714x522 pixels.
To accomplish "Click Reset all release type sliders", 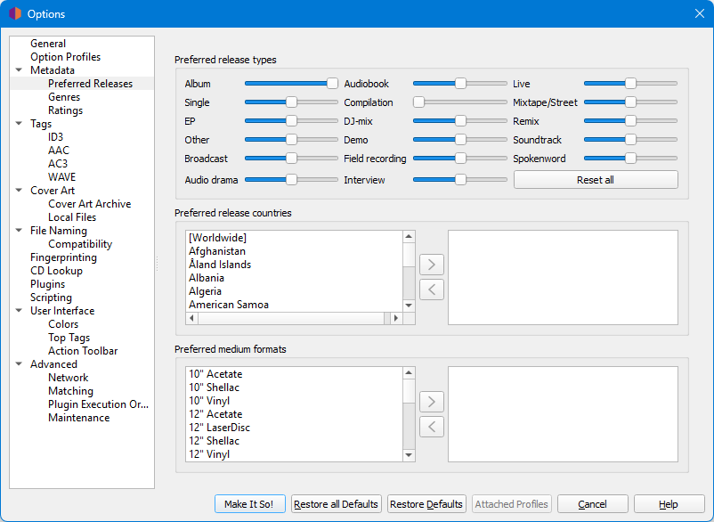I will click(x=595, y=180).
